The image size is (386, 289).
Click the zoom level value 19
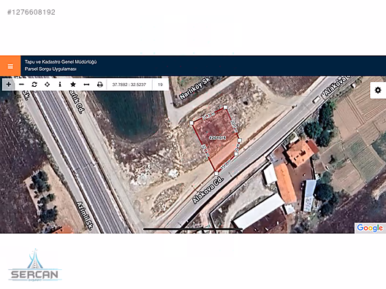point(160,85)
